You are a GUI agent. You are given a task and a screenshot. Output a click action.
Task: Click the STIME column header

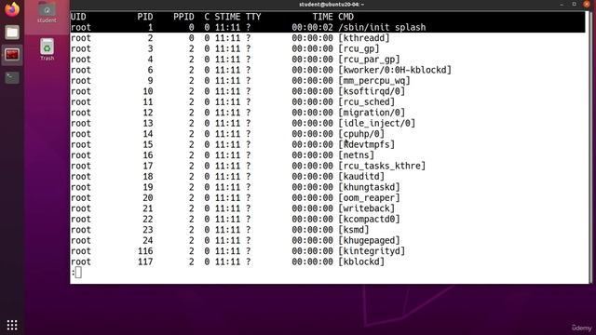click(x=227, y=17)
